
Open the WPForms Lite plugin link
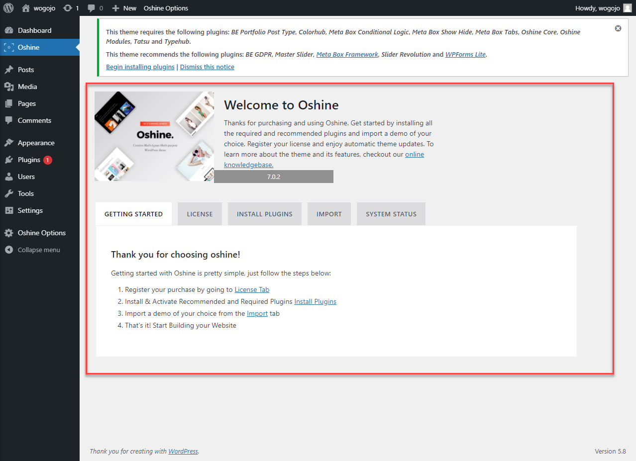pyautogui.click(x=466, y=54)
